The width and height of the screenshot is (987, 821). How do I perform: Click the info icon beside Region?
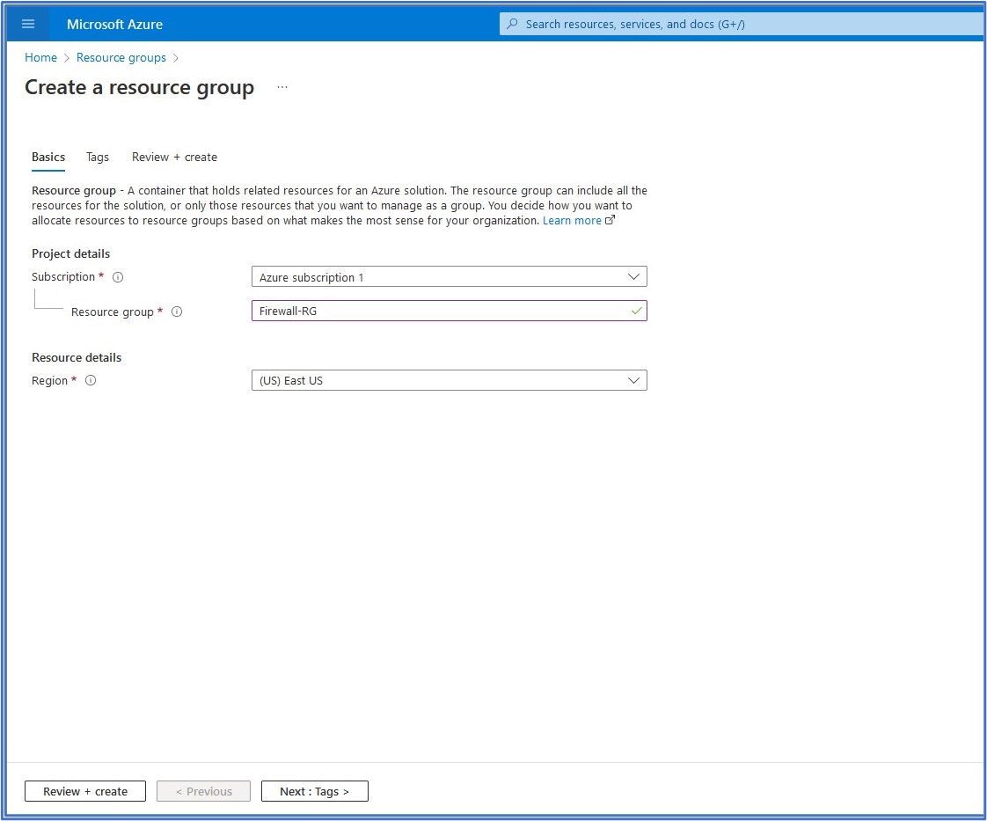(x=91, y=381)
